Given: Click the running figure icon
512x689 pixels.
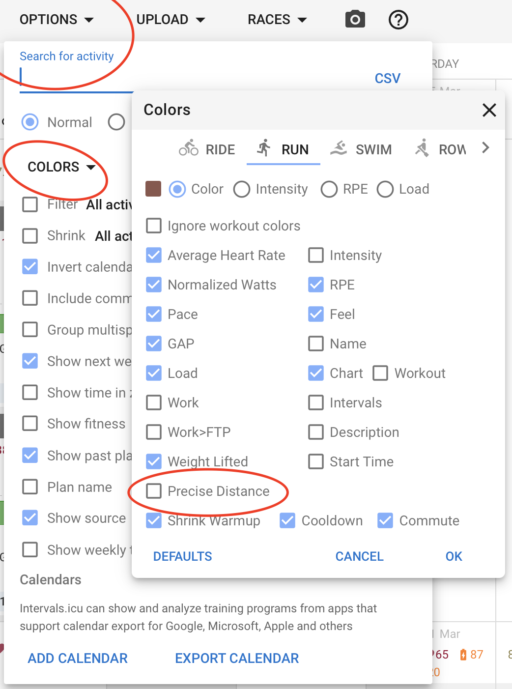Looking at the screenshot, I should tap(264, 148).
